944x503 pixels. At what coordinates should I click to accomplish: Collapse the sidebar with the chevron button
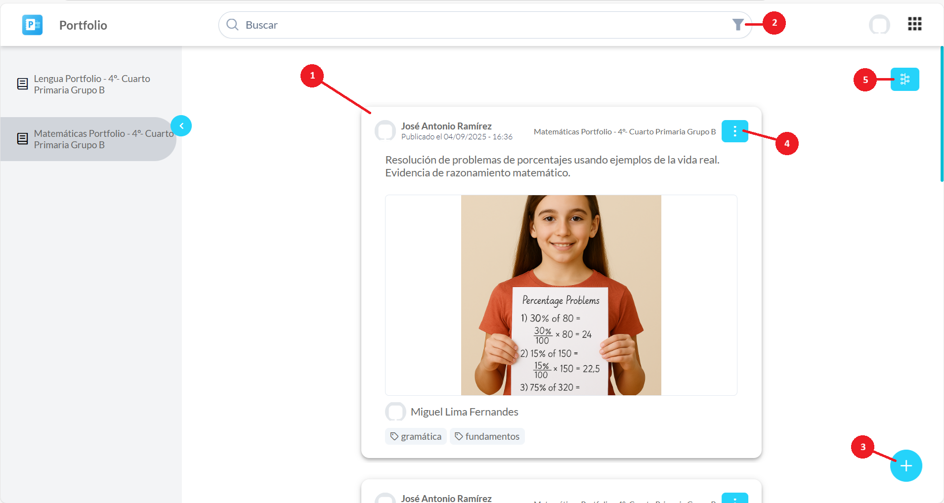pos(181,126)
